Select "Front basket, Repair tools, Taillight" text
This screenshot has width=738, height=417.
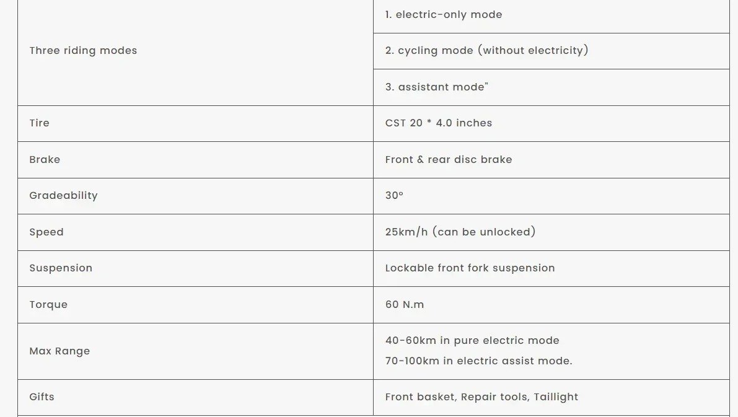[x=481, y=397]
